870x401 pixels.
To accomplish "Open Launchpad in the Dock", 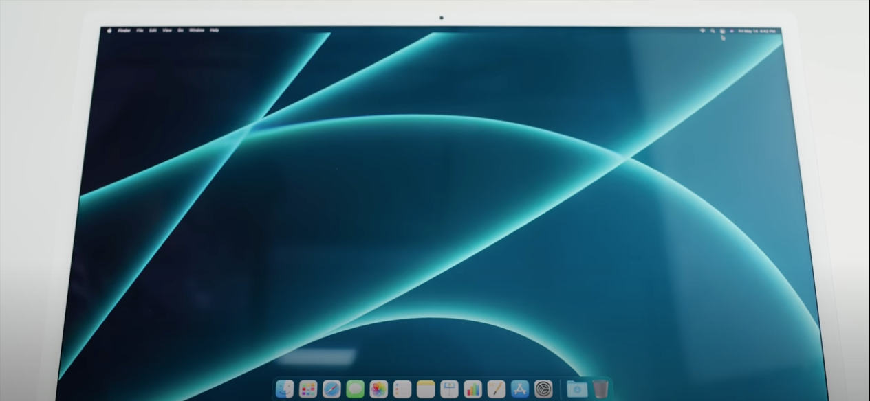I will [308, 389].
